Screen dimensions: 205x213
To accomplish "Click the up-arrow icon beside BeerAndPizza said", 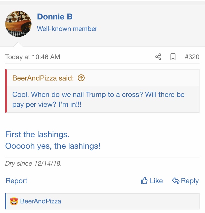I will tap(81, 78).
